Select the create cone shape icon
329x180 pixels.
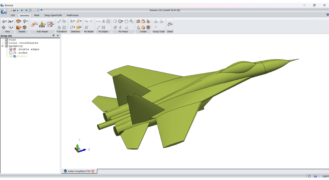coord(138,27)
